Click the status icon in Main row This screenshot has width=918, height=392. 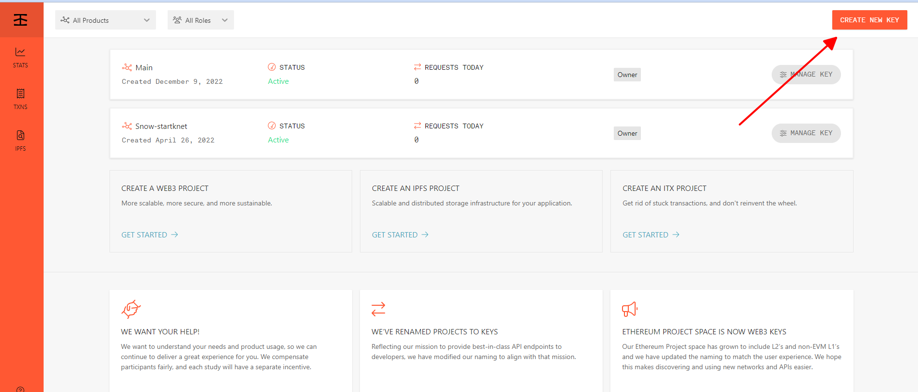point(272,67)
